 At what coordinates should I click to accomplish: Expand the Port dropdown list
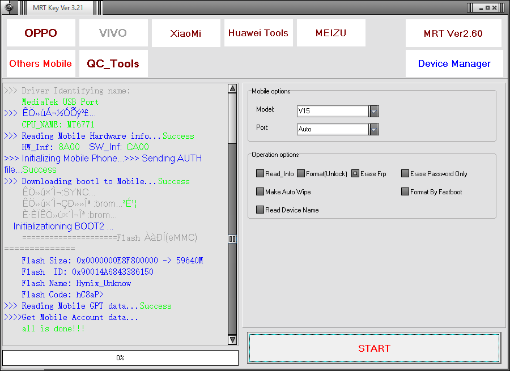(373, 130)
